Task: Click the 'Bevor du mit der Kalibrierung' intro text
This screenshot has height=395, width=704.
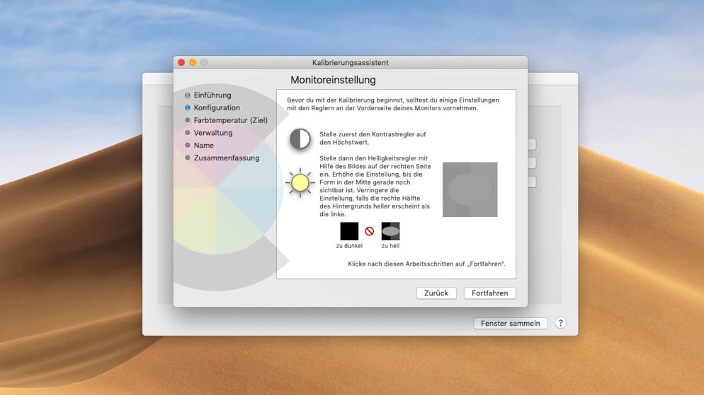Action: pos(393,104)
